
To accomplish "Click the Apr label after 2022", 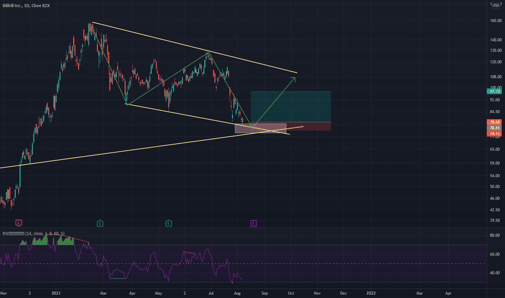I will 448,293.
